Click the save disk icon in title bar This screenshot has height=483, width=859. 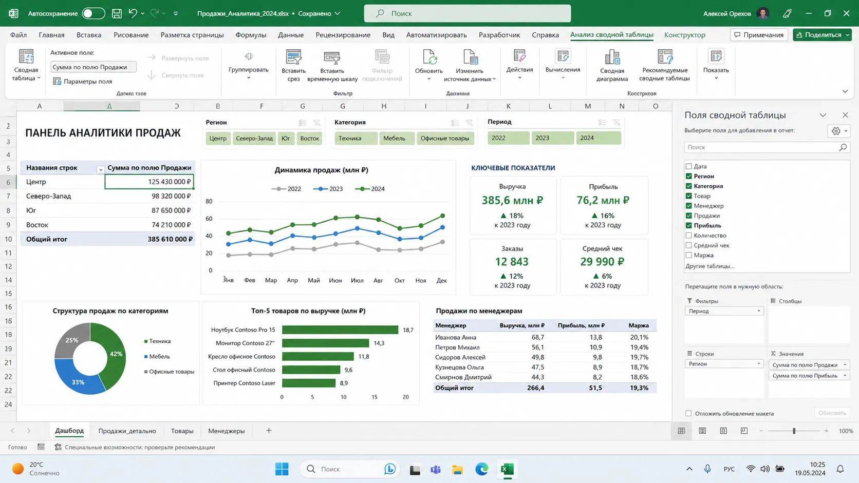117,13
